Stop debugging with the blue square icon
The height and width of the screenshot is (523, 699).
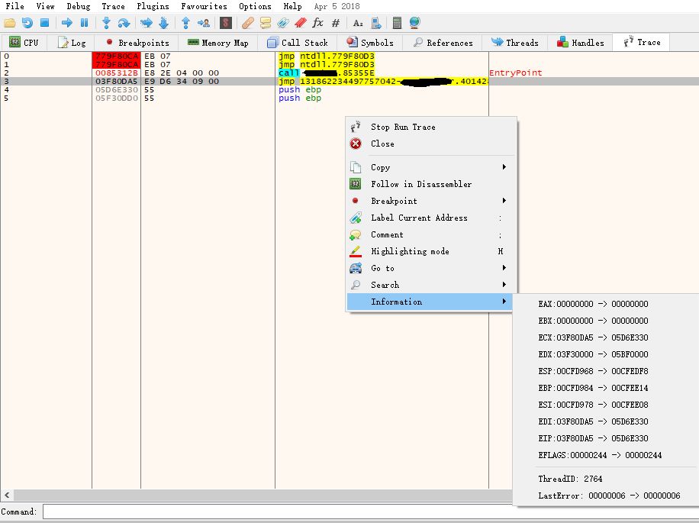point(44,23)
